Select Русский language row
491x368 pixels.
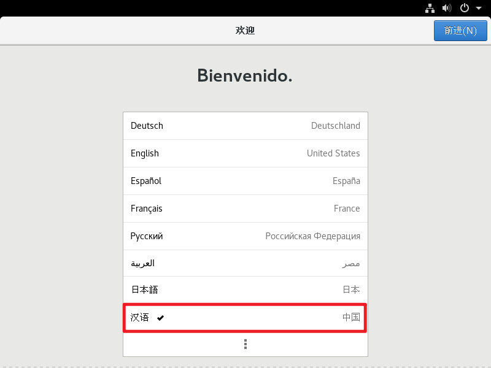click(245, 236)
